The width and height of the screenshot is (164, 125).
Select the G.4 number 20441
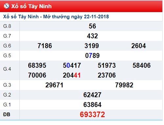click(x=72, y=75)
